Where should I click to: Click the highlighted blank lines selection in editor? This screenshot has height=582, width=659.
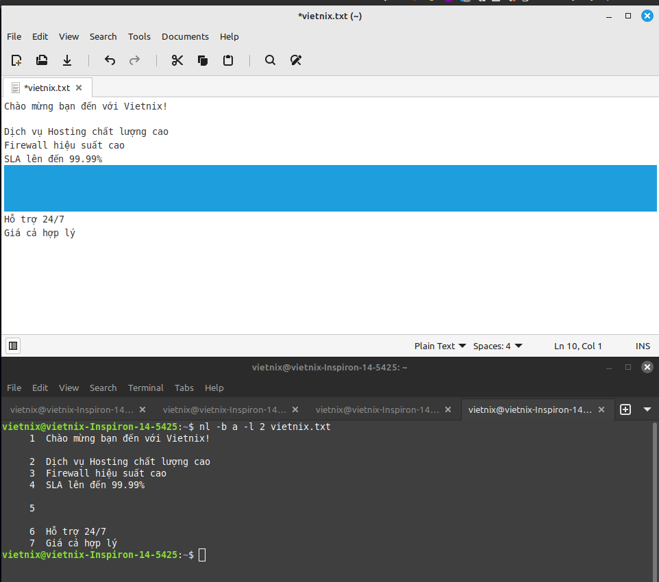[330, 188]
